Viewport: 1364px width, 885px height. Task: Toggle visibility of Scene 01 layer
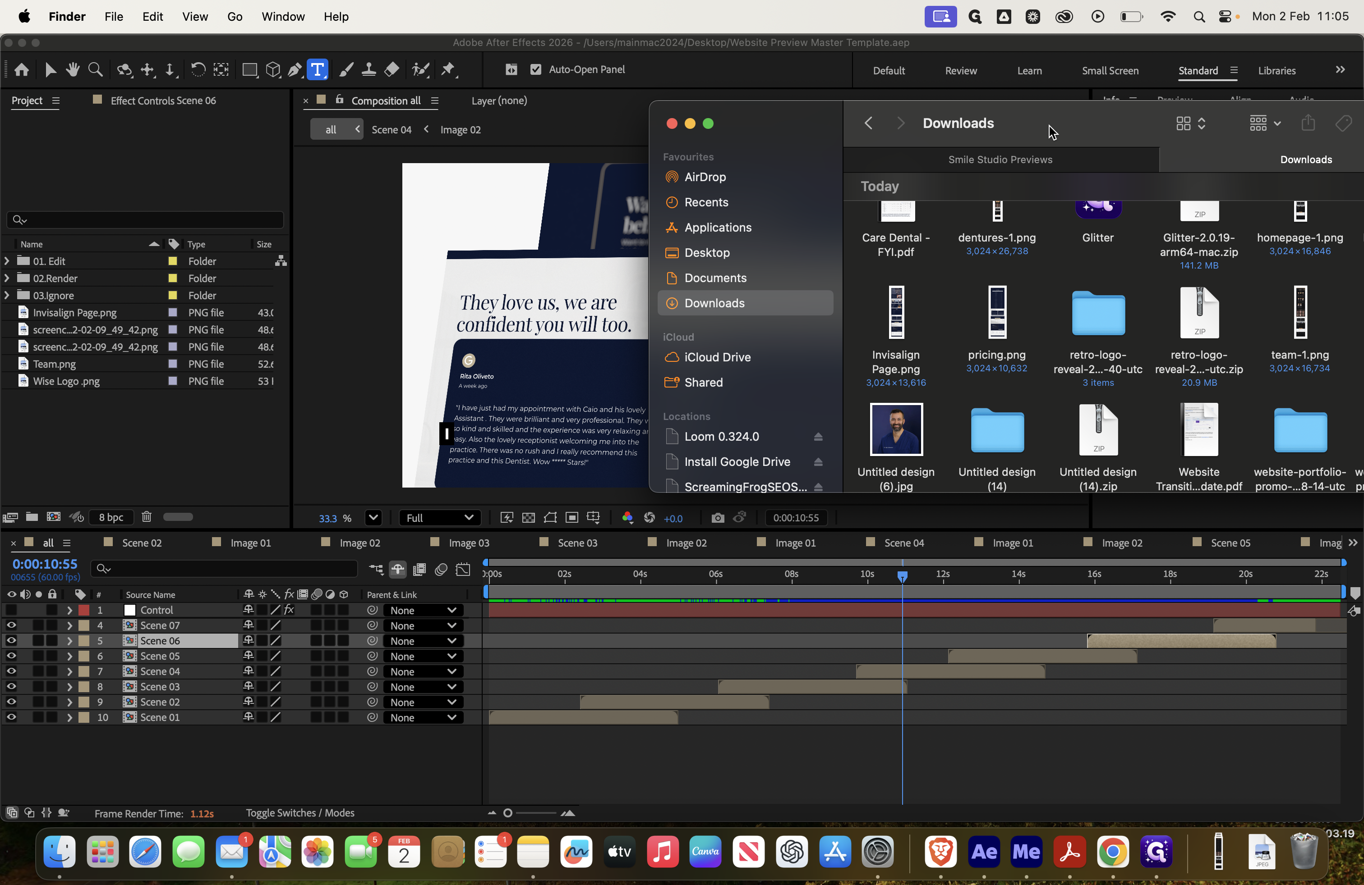pyautogui.click(x=11, y=717)
